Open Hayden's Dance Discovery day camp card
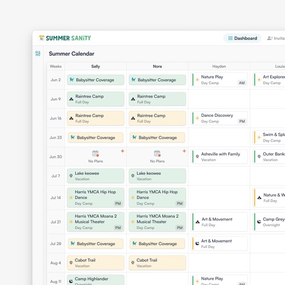Image resolution: width=285 pixels, height=285 pixels. click(x=219, y=118)
